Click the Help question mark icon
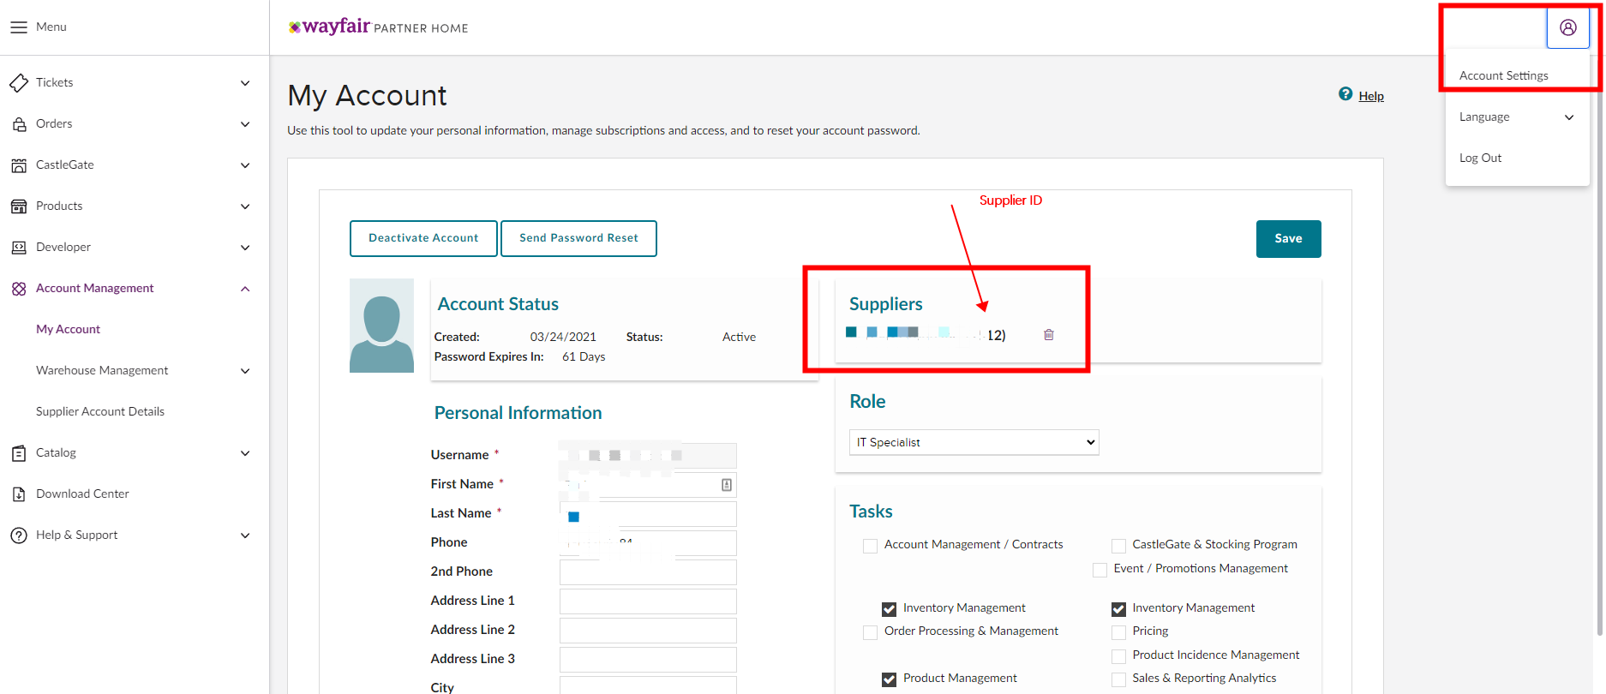 1345,94
